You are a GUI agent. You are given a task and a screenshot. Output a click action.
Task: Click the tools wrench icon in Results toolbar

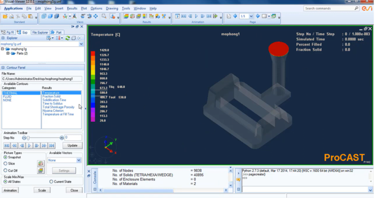(164, 16)
